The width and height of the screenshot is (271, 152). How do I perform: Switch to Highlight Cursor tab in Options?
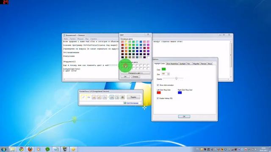point(160,64)
